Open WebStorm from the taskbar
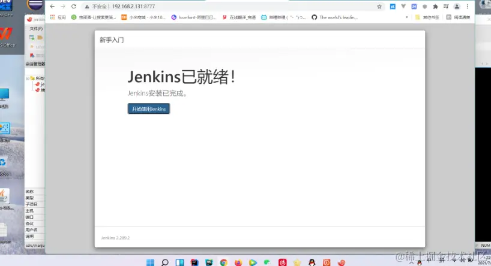This screenshot has width=491, height=266. (x=209, y=262)
